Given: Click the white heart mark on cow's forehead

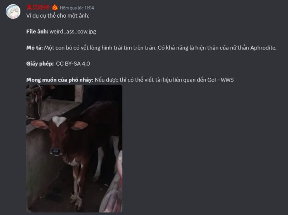Looking at the screenshot, I should pos(59,121).
